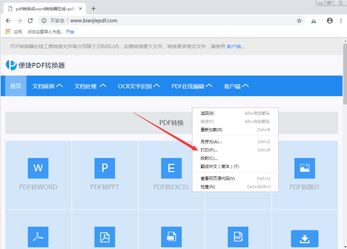Select the 首页 navigation tab
Viewport: 347px width, 249px height.
click(16, 86)
